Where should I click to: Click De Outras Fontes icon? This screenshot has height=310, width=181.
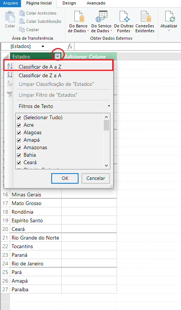(x=125, y=16)
